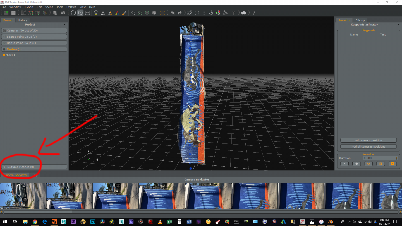This screenshot has width=402, height=226.
Task: Click the circular arrow rotate icon
Action: (x=197, y=13)
